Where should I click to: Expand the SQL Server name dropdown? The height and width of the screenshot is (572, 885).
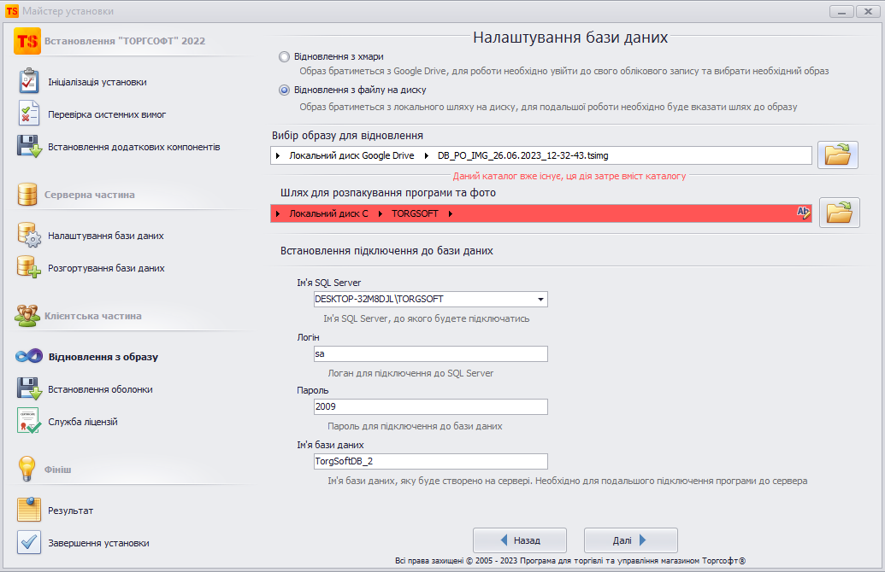540,300
